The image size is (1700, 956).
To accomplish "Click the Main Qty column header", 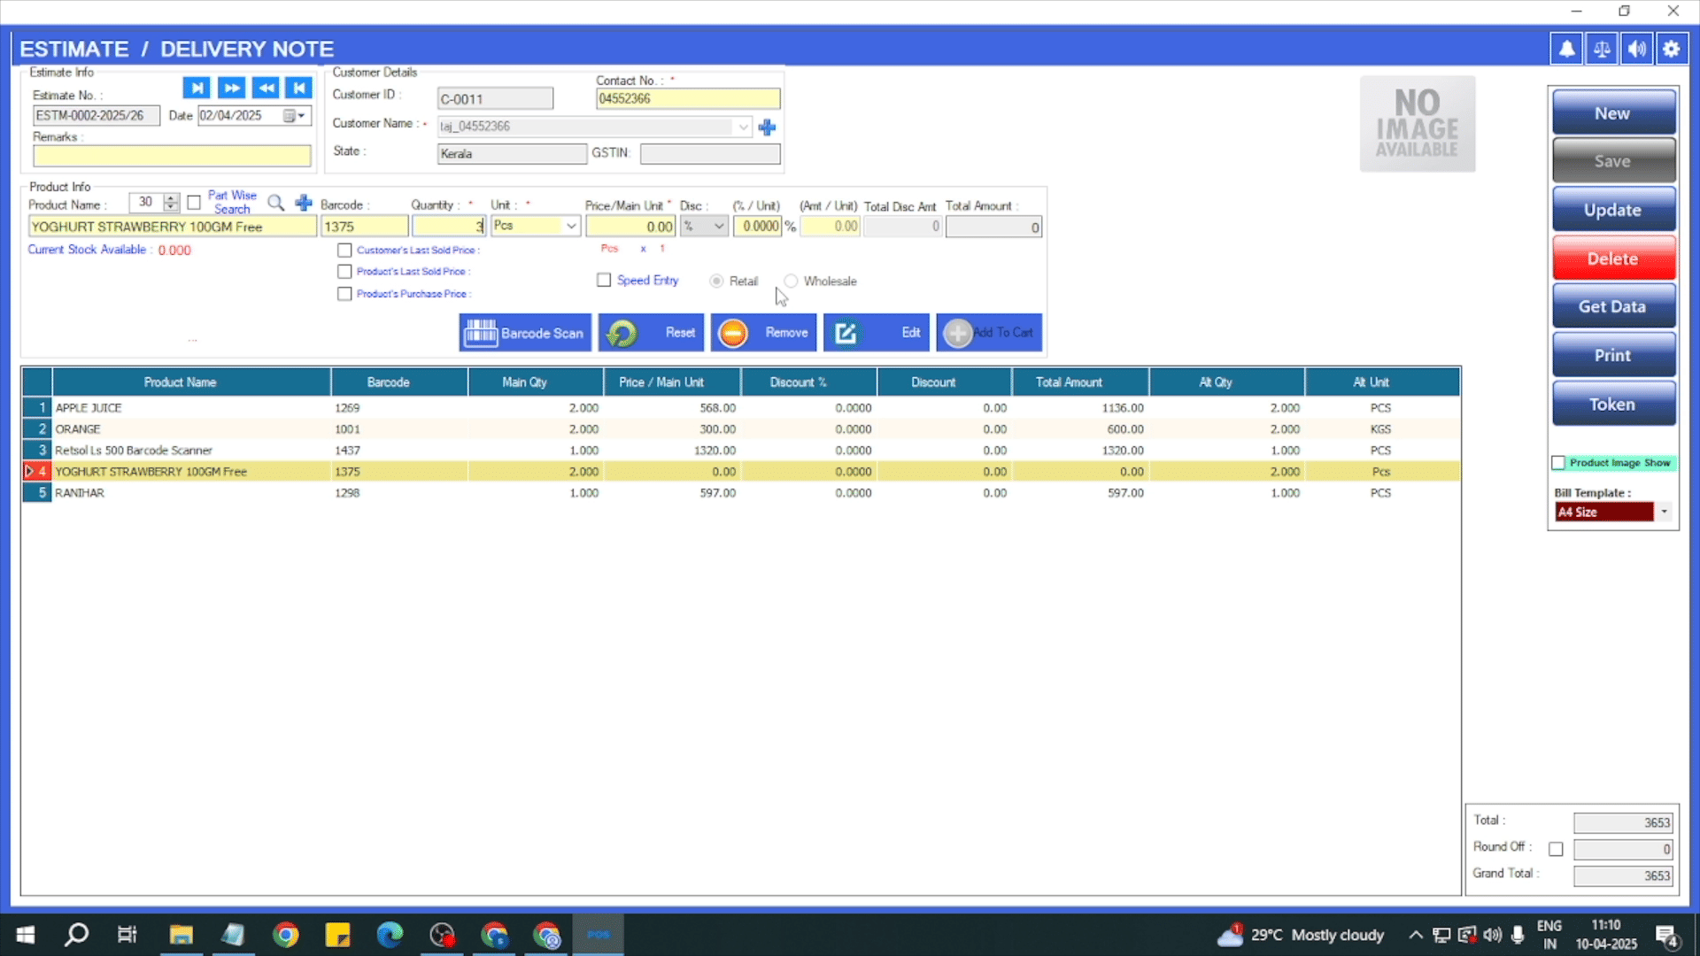I will click(x=524, y=382).
